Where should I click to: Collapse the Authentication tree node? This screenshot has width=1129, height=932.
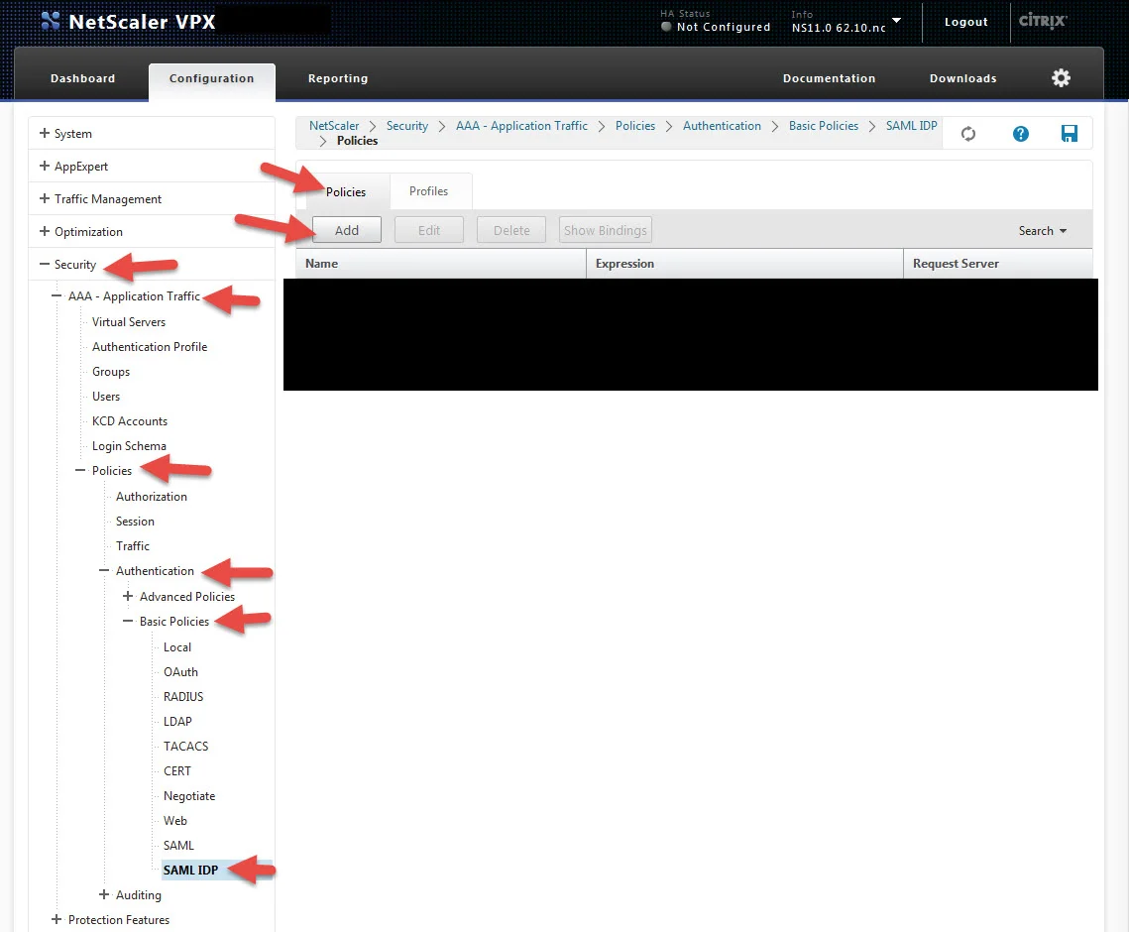(104, 570)
